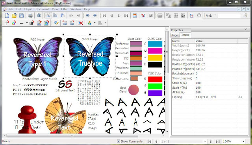Viewport: 252px width, 145px height.
Task: Open the align objects dropdown arrow
Action: 105,23
